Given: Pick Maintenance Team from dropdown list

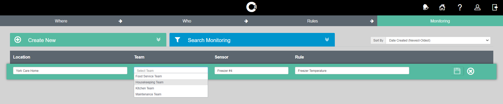Looking at the screenshot, I should point(171,94).
